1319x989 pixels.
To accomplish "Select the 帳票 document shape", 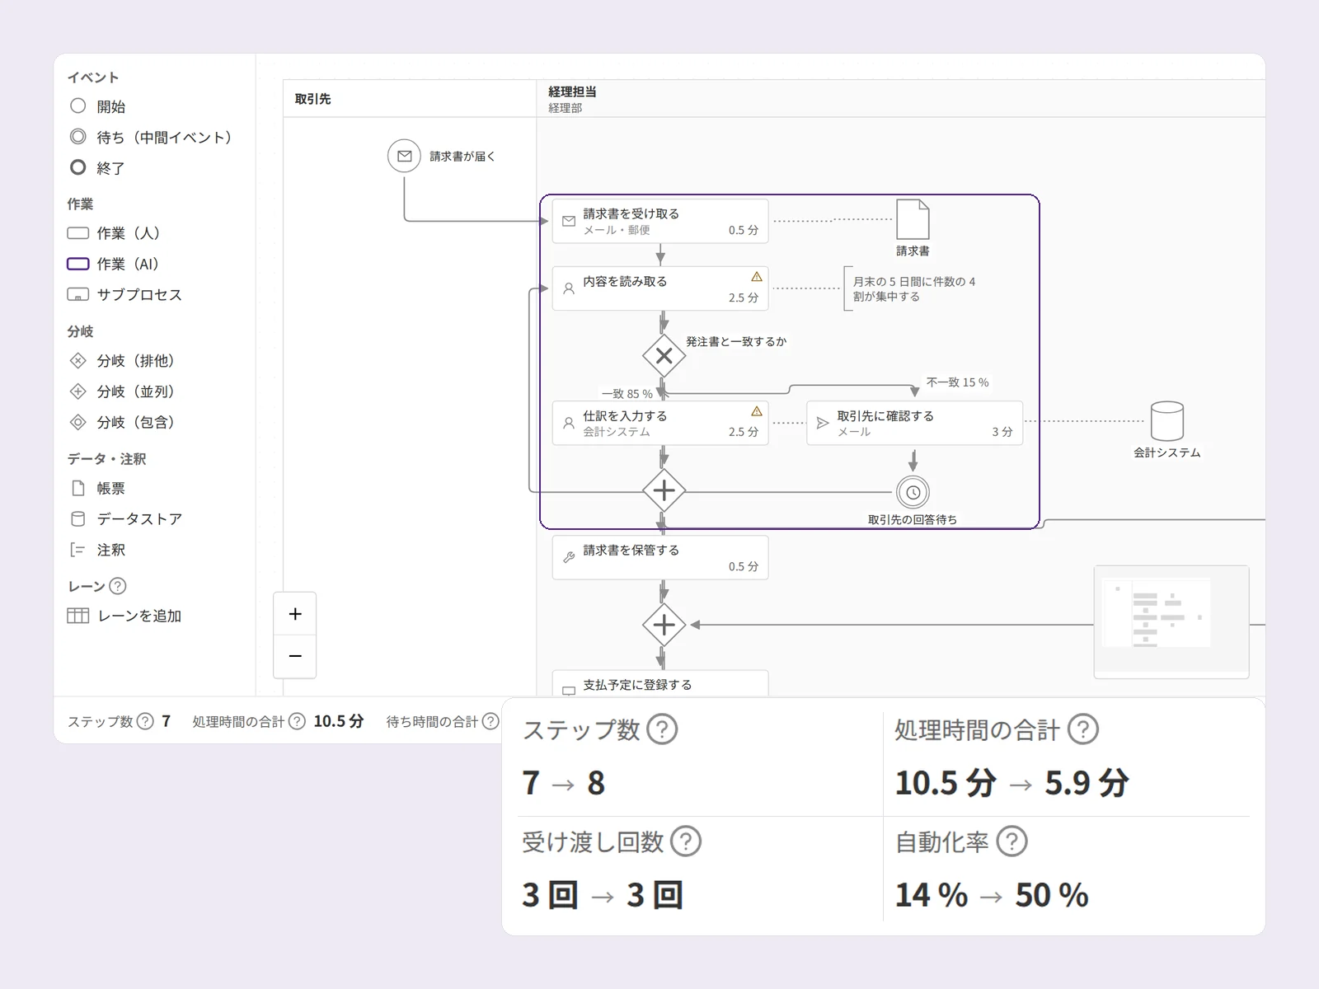I will [x=97, y=488].
